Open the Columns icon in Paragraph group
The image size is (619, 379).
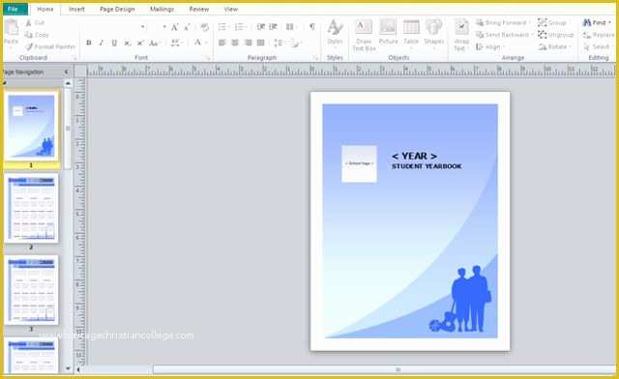click(290, 27)
